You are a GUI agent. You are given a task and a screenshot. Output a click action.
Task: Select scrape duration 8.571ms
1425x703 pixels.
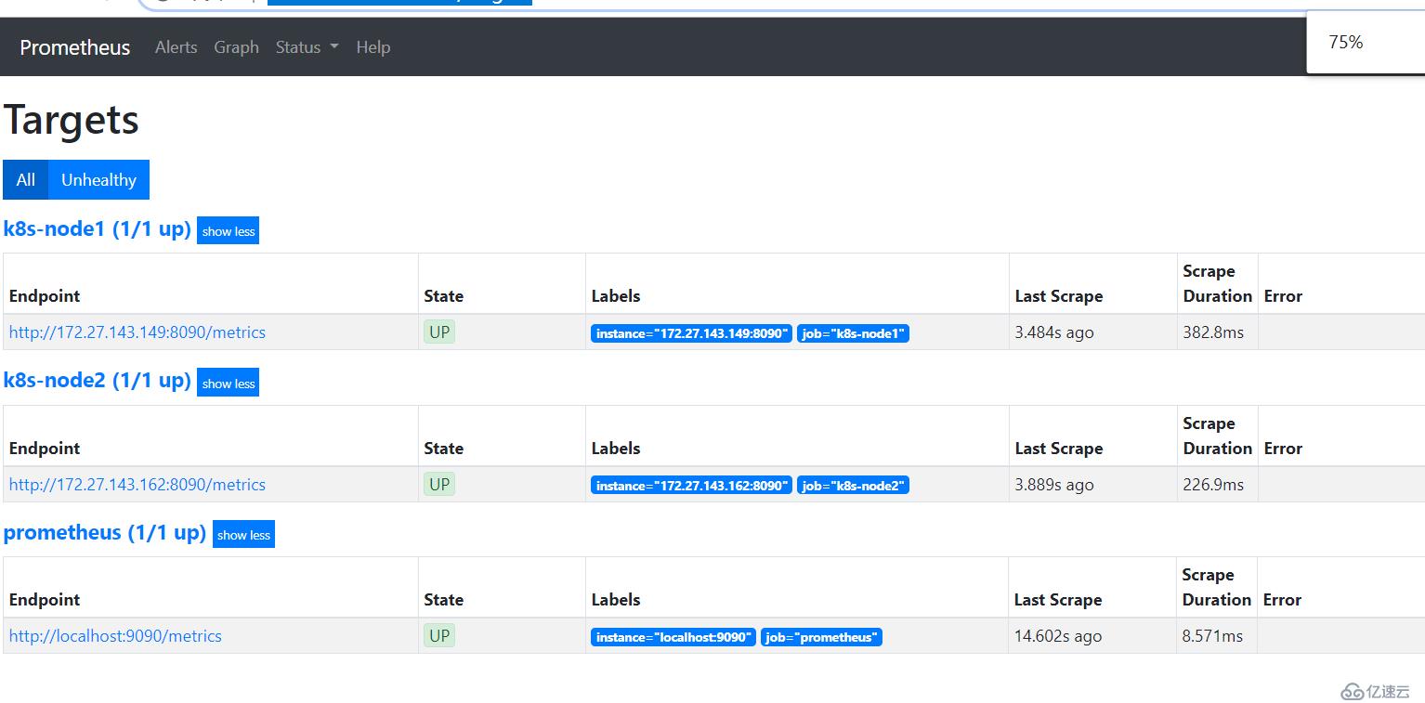[1212, 636]
